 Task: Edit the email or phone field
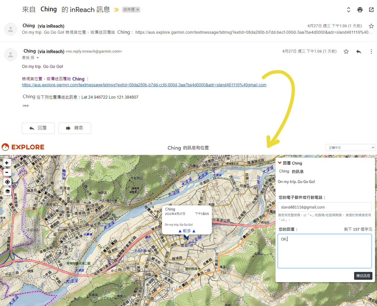coord(325,207)
